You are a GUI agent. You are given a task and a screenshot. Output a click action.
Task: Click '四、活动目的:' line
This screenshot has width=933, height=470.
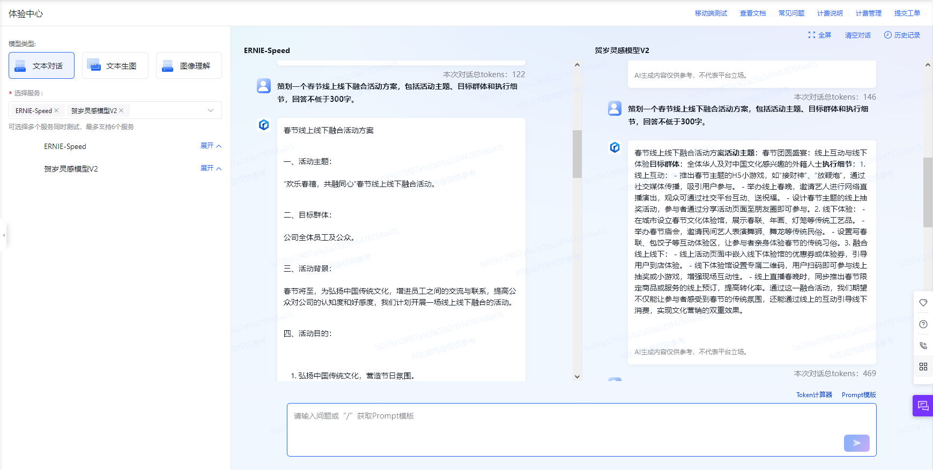(x=308, y=333)
